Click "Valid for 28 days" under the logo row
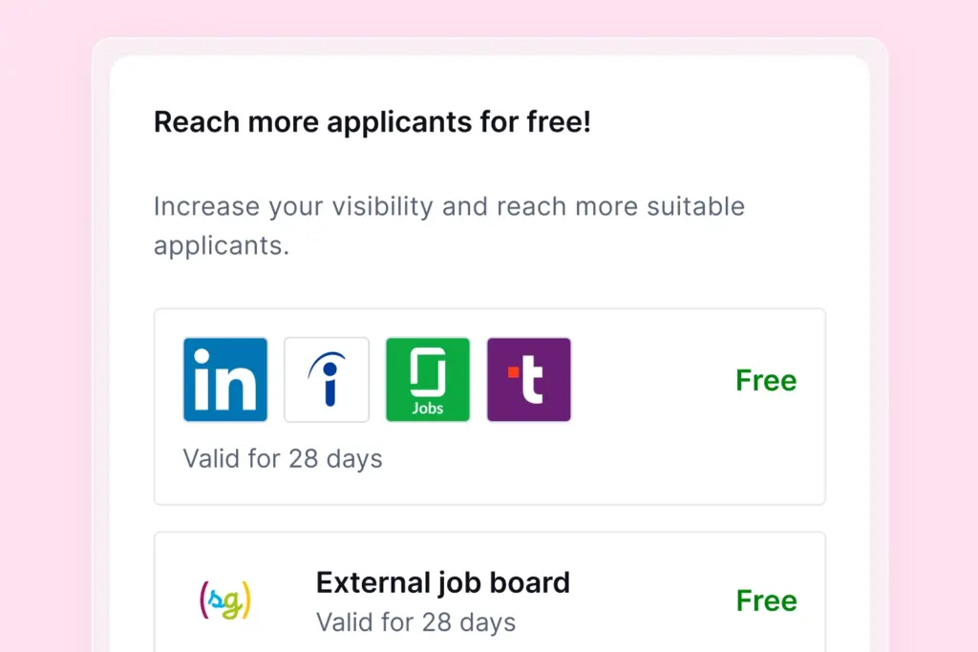Image resolution: width=978 pixels, height=652 pixels. pyautogui.click(x=283, y=458)
